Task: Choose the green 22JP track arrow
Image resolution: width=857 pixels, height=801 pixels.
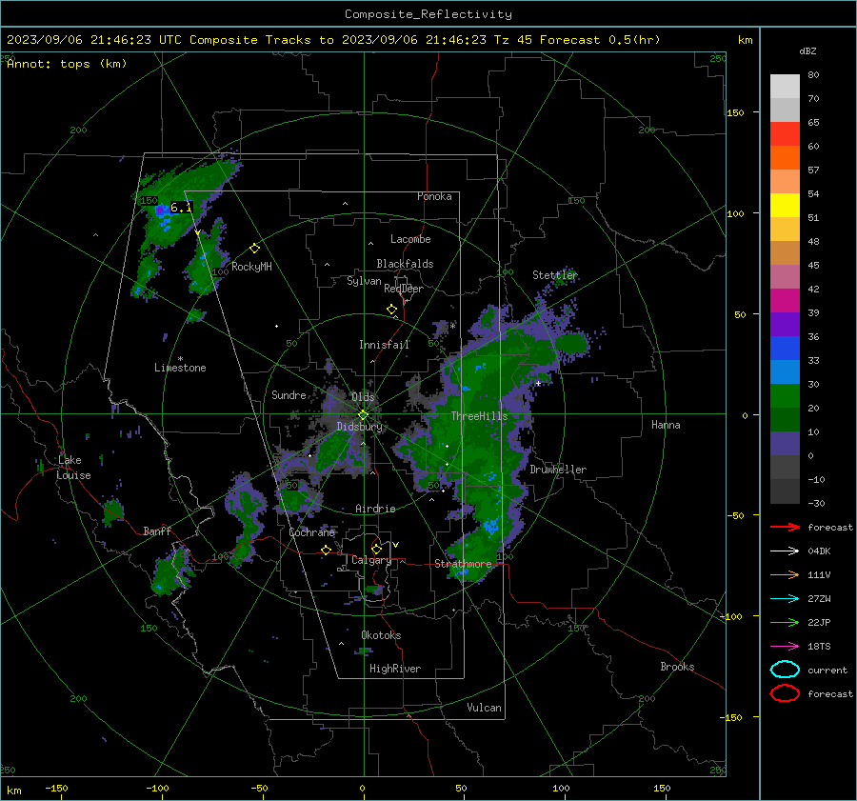Action: click(785, 622)
